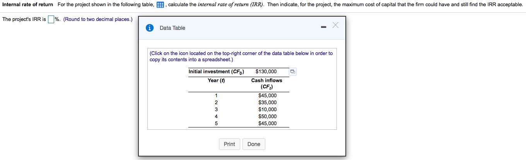Click the 'Internal rate of return' heading
This screenshot has height=160, width=526.
tap(27, 5)
